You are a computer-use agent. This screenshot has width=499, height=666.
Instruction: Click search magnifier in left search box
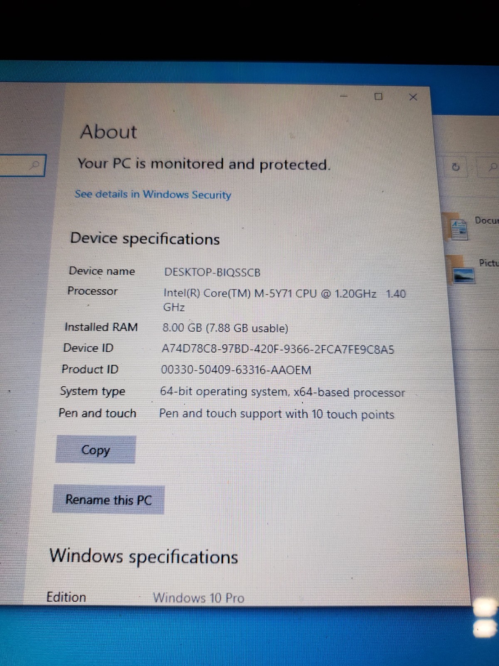point(35,165)
